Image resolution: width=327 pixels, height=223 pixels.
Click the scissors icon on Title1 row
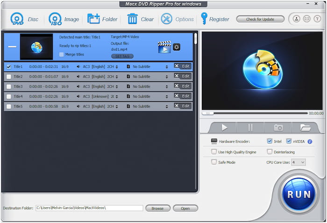(177, 66)
